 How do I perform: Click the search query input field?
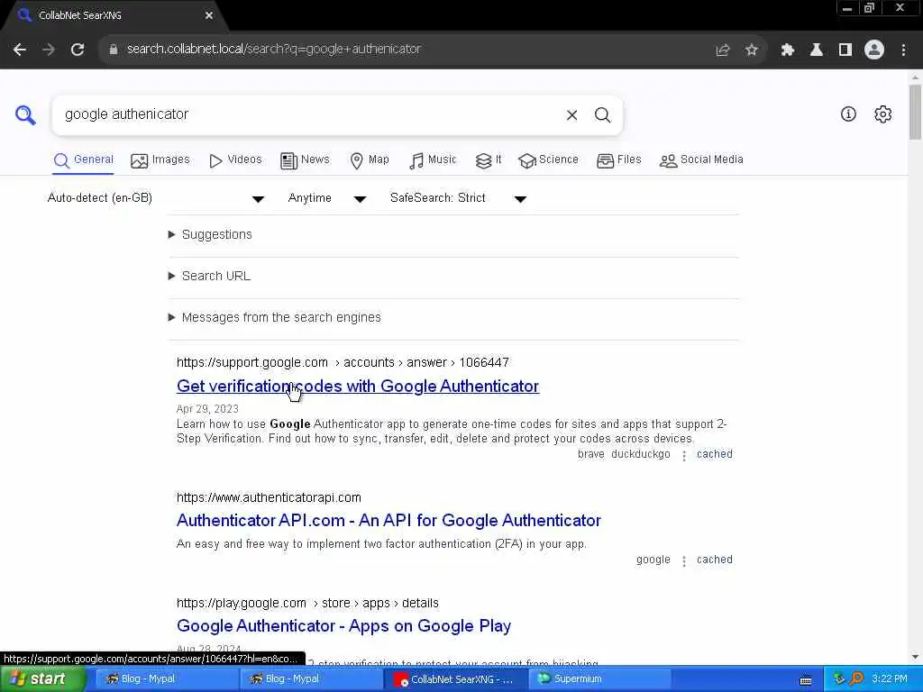tap(309, 114)
